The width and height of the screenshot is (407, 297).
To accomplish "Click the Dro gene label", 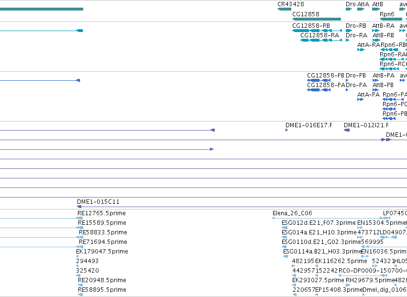I will [x=351, y=4].
